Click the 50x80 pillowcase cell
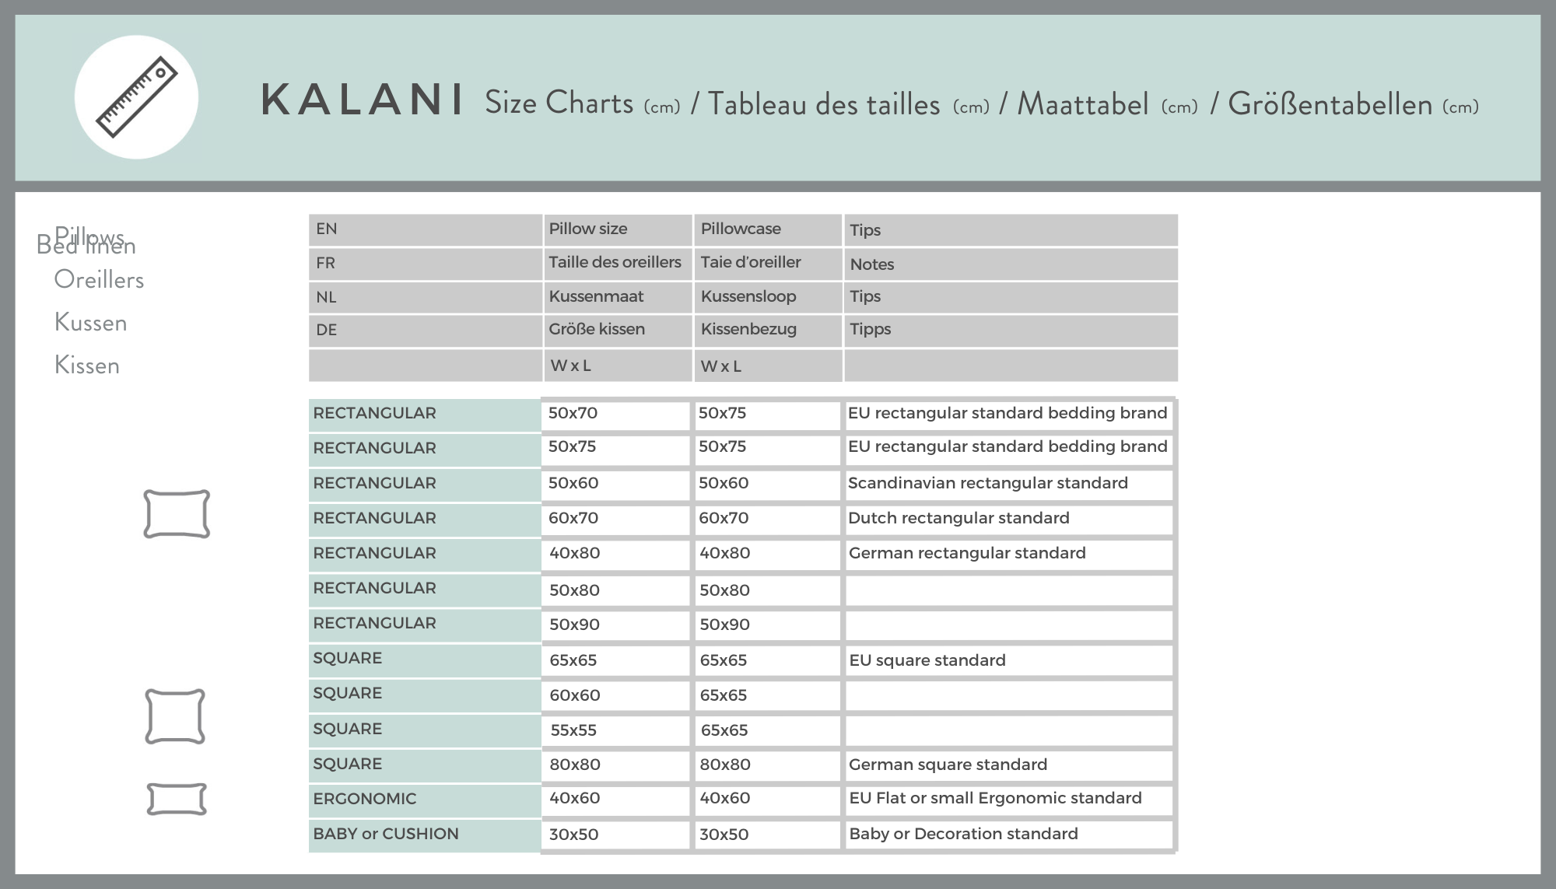 (x=766, y=590)
